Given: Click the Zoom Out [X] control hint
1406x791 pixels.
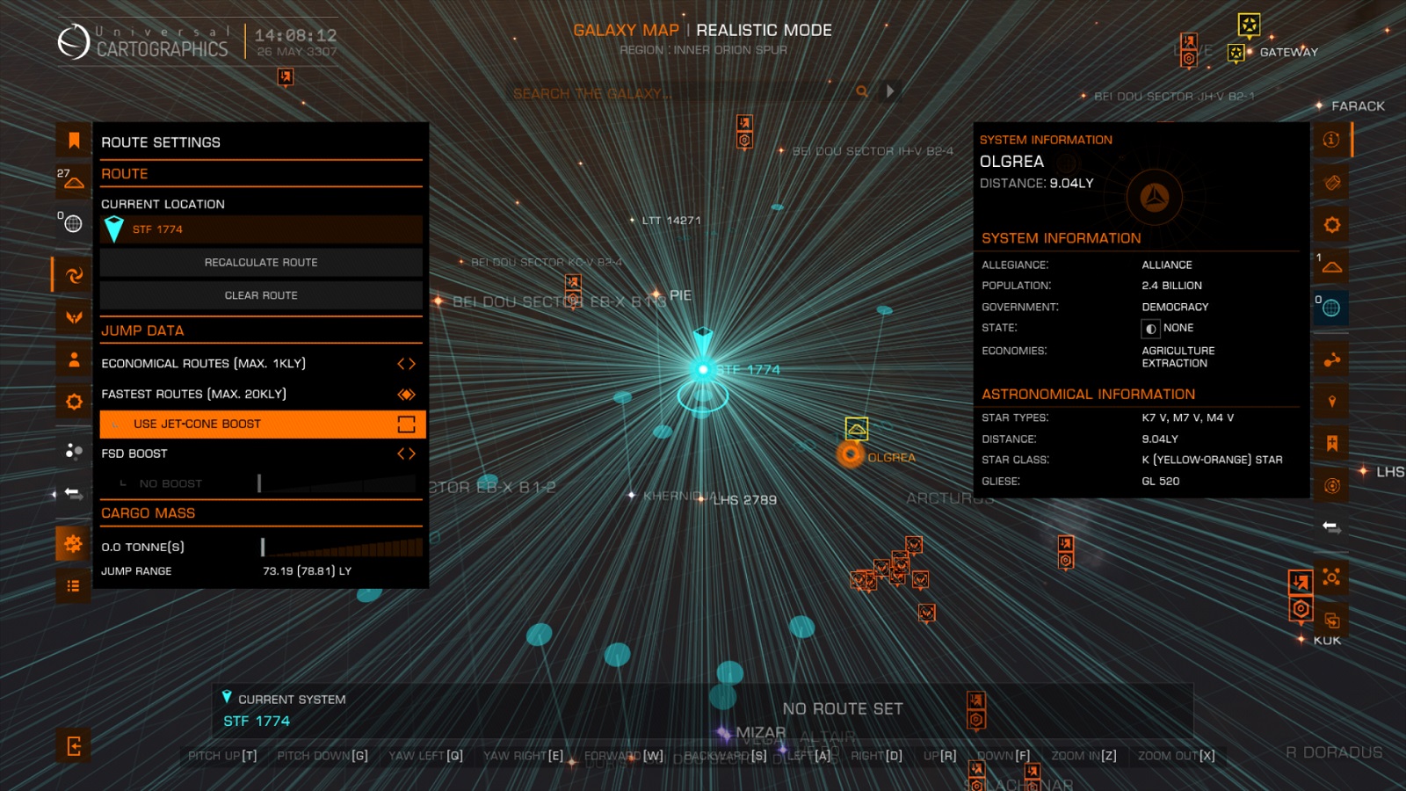Looking at the screenshot, I should (x=1176, y=756).
